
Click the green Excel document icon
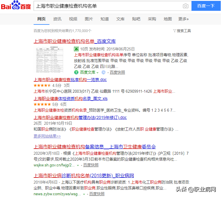[76, 49]
